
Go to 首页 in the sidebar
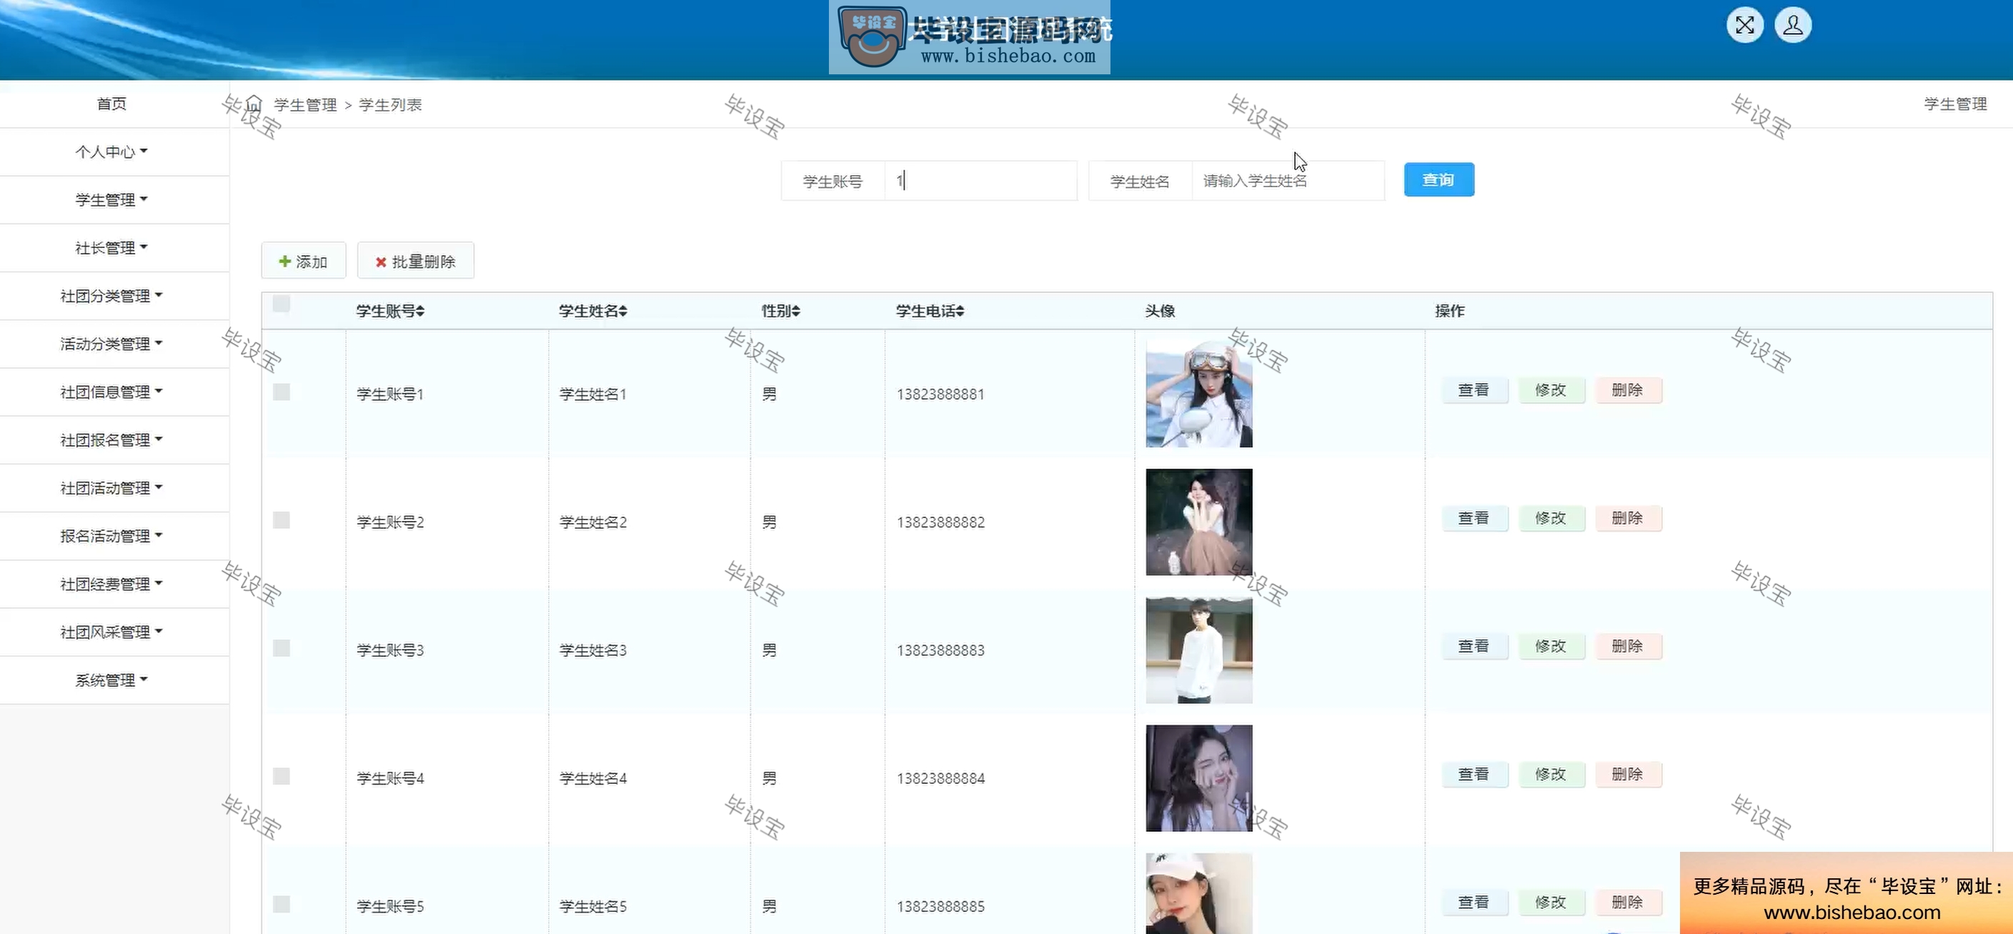click(114, 104)
